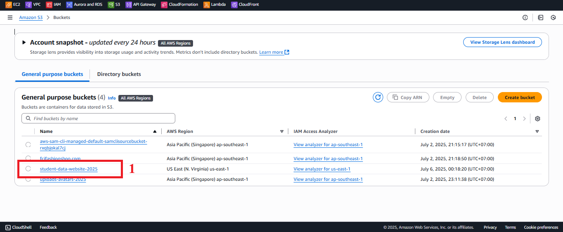
Task: Click the Copy ARN button
Action: (408, 97)
